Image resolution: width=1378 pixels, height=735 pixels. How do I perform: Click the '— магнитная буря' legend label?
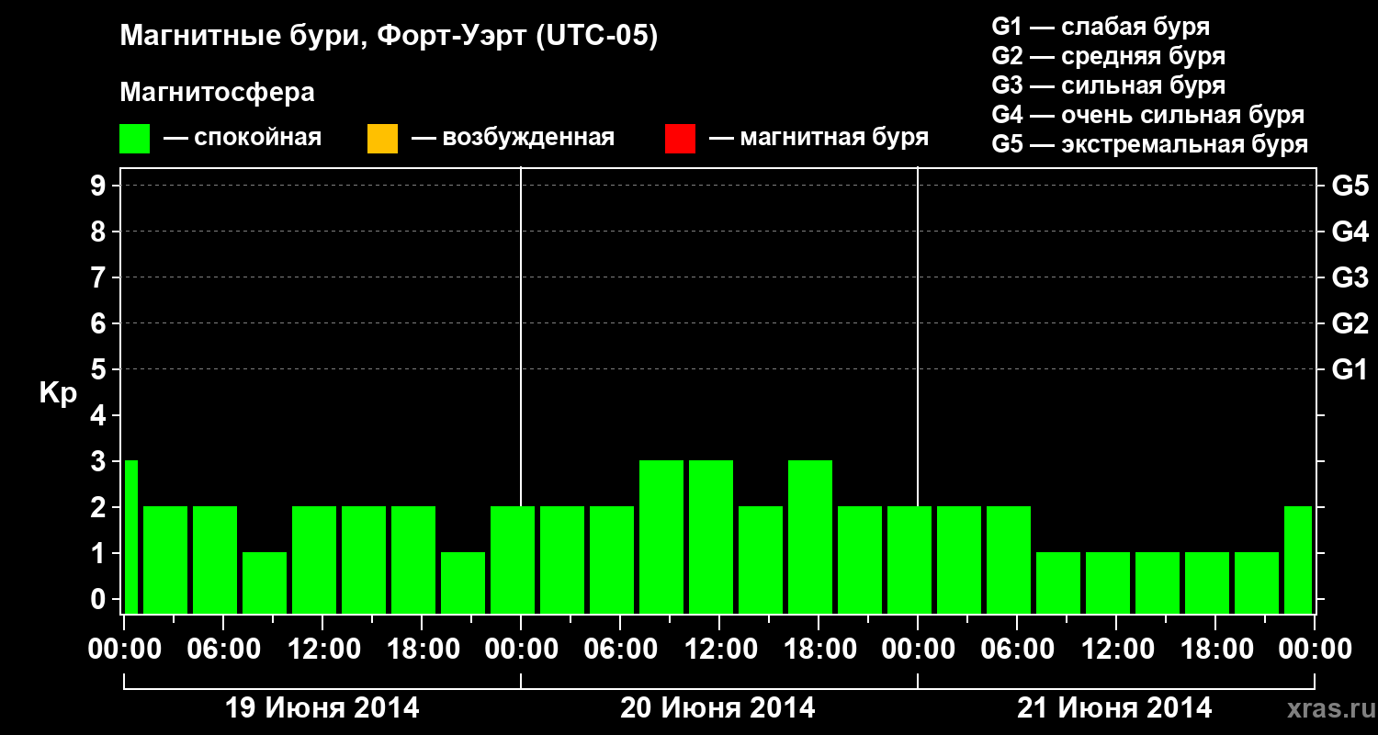point(819,138)
